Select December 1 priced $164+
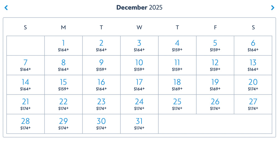Image resolution: width=280 pixels, height=144 pixels. tap(63, 45)
